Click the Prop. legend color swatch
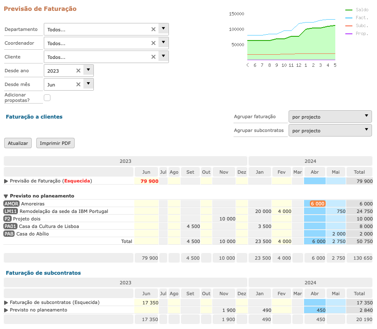The image size is (377, 329). pyautogui.click(x=349, y=33)
